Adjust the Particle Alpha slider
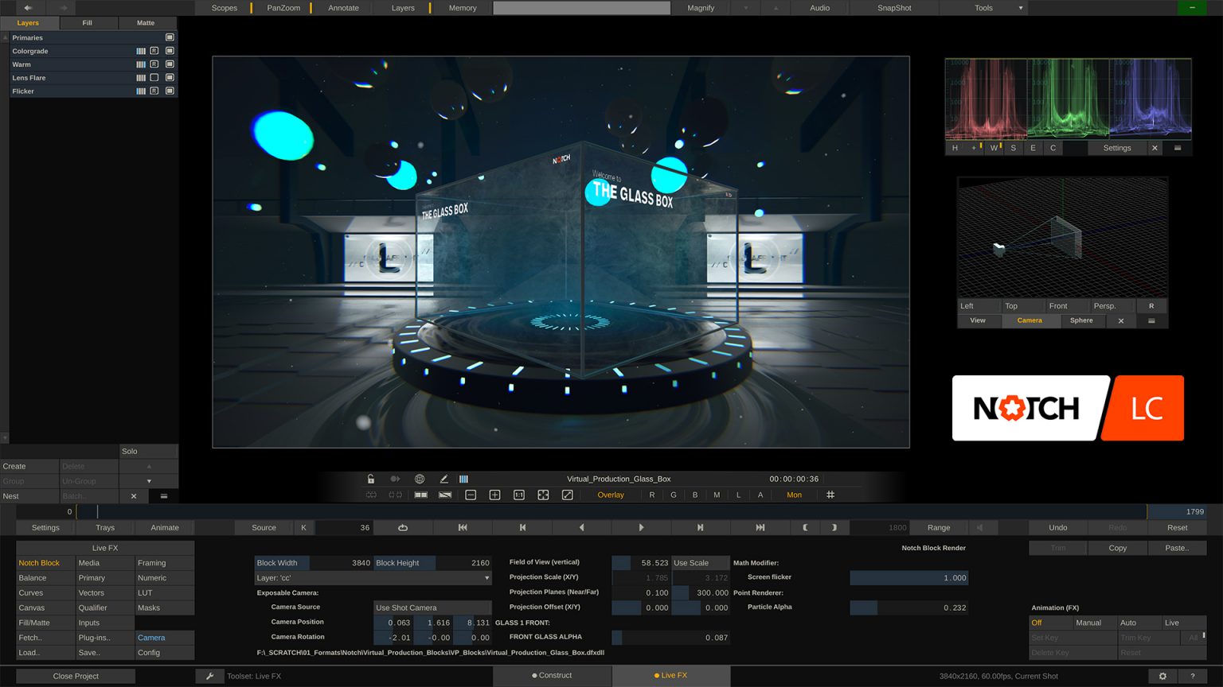Image resolution: width=1223 pixels, height=687 pixels. pyautogui.click(x=908, y=607)
